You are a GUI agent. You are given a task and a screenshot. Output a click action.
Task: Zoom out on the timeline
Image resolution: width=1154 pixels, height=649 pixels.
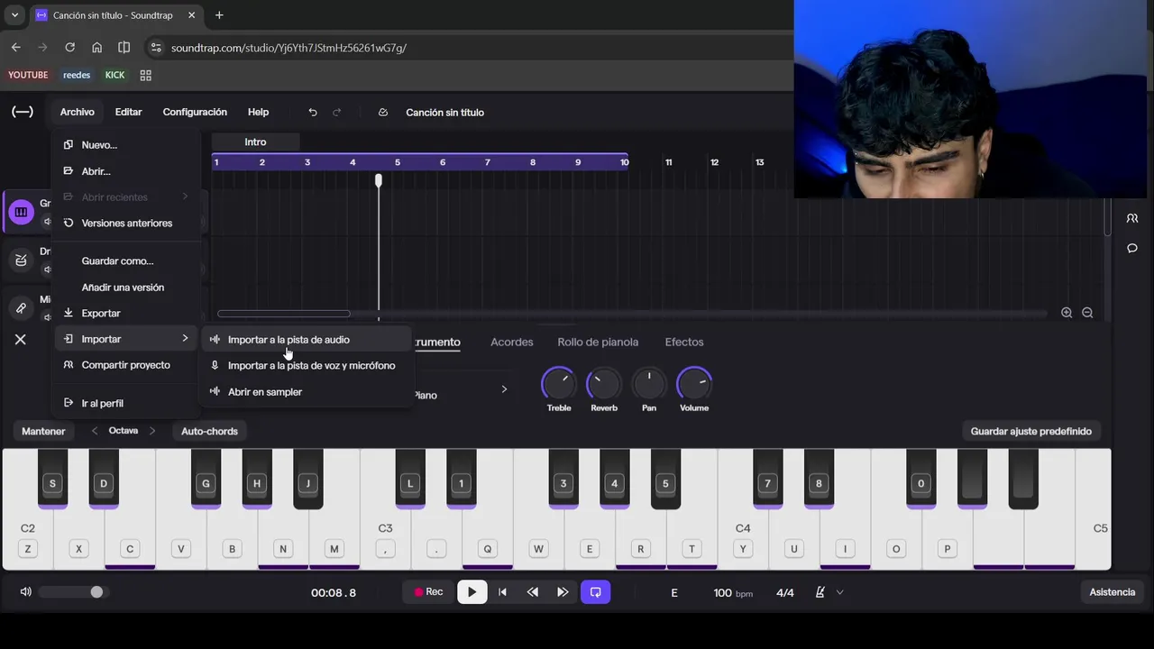[x=1087, y=313]
